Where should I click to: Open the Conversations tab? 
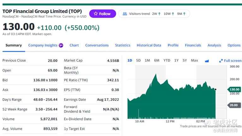(x=97, y=45)
